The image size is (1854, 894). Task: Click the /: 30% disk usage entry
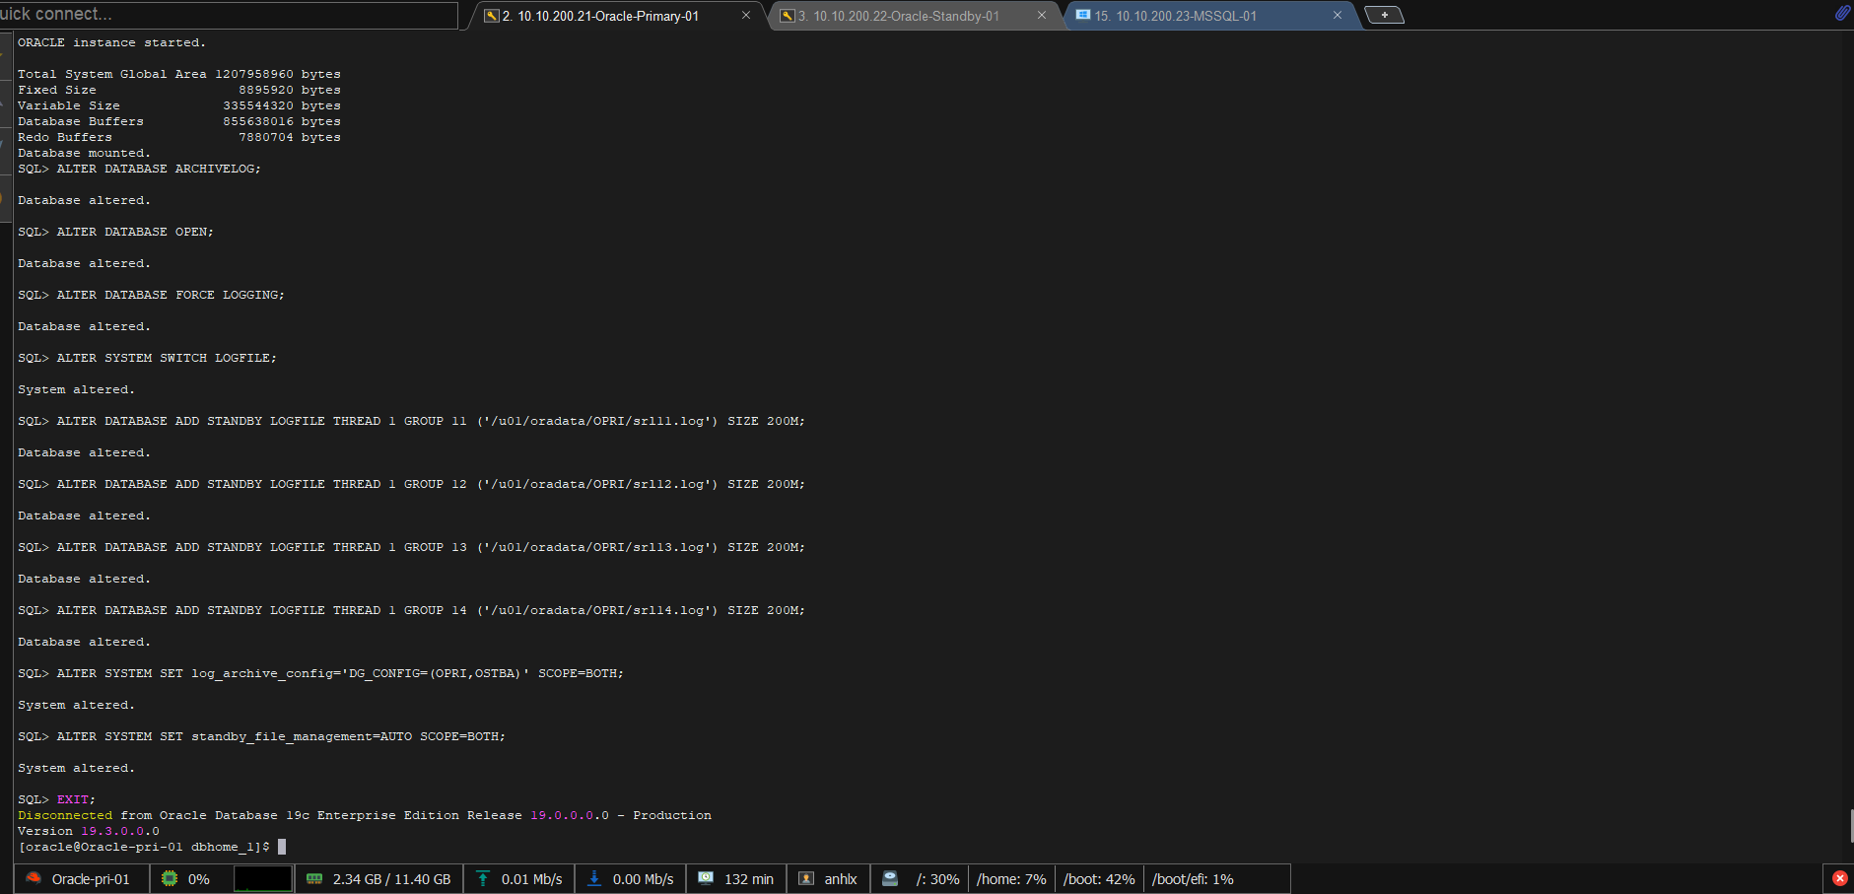937,879
